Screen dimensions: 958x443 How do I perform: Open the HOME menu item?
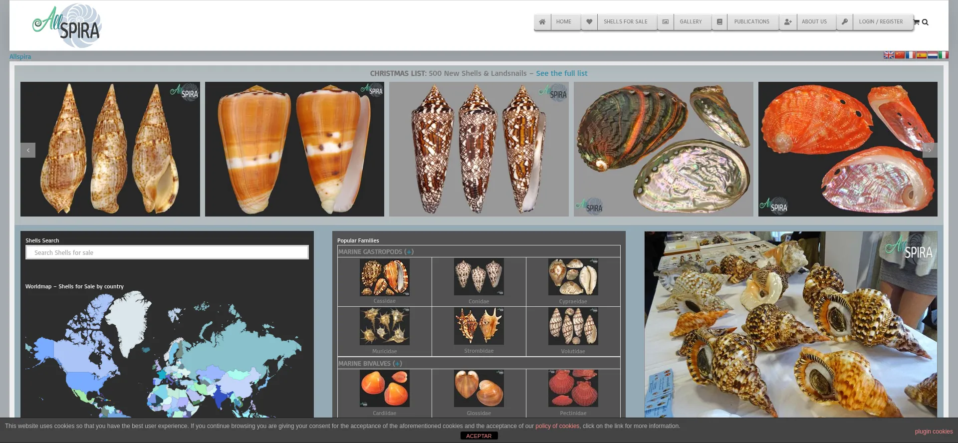[x=564, y=22]
